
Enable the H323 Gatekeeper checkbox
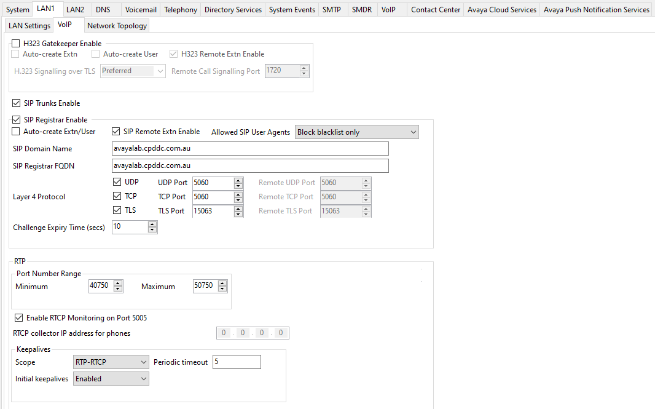point(16,44)
